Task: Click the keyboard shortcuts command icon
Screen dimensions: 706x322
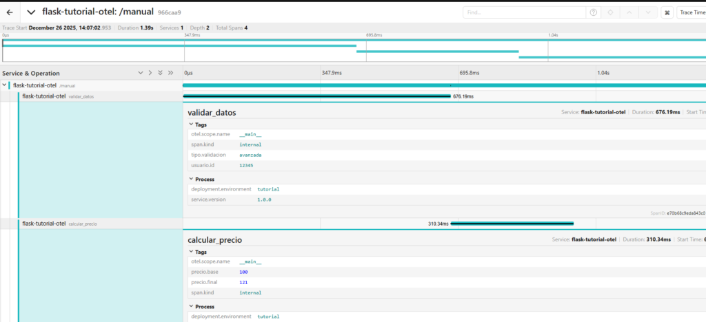Action: (667, 12)
